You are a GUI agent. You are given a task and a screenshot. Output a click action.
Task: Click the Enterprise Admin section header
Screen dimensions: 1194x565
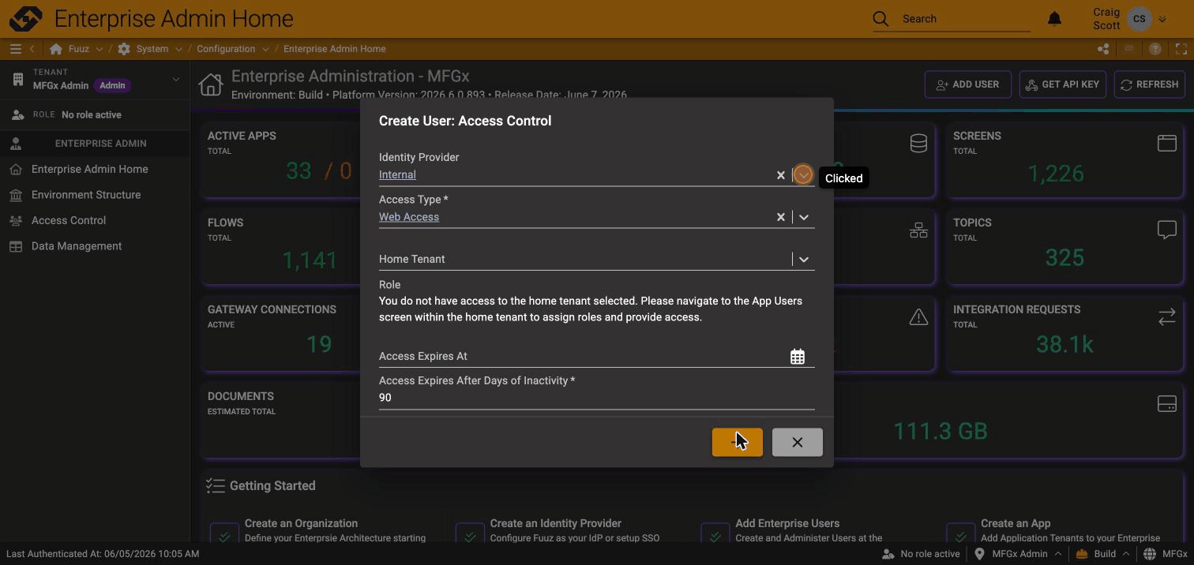point(95,144)
